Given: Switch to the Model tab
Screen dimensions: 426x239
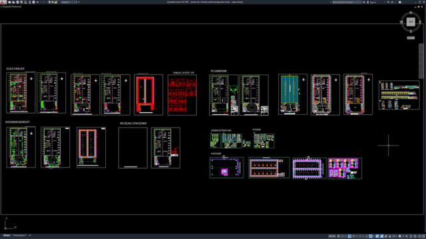Looking at the screenshot, I should coord(7,236).
